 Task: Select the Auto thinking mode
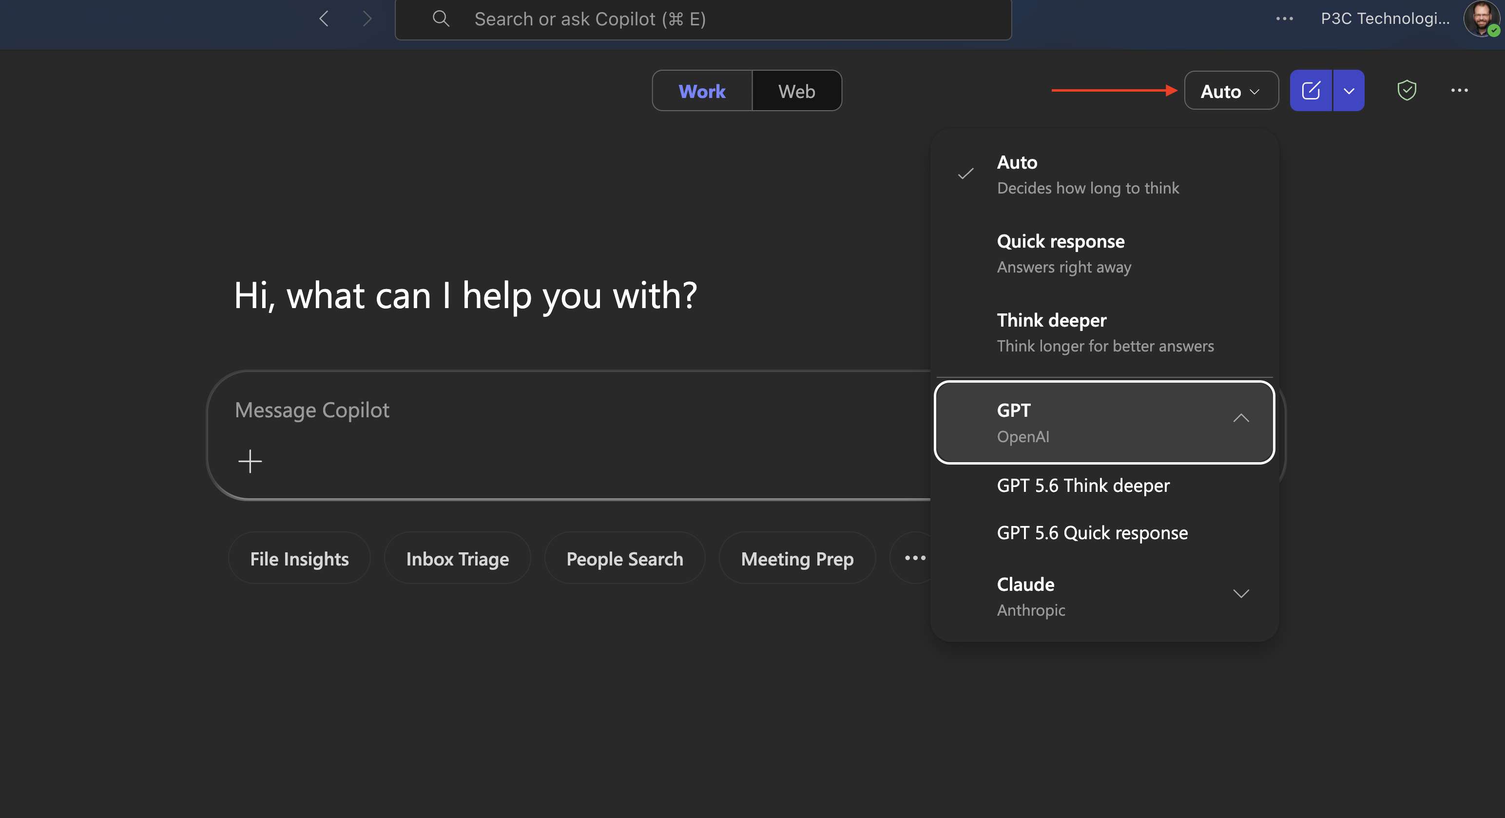[1104, 174]
